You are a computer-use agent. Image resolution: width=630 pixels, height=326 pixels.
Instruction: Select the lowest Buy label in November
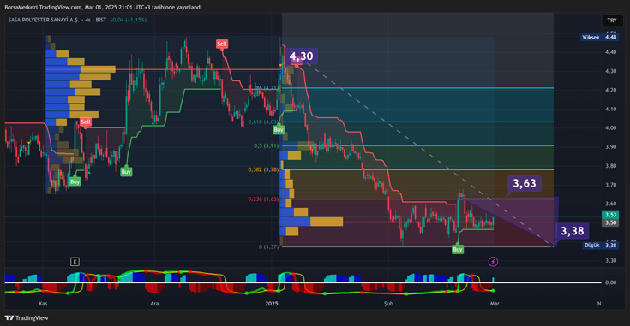point(75,181)
